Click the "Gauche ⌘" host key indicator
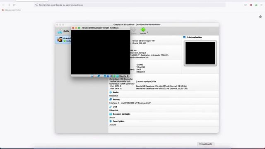The image size is (265, 149). 124,76
